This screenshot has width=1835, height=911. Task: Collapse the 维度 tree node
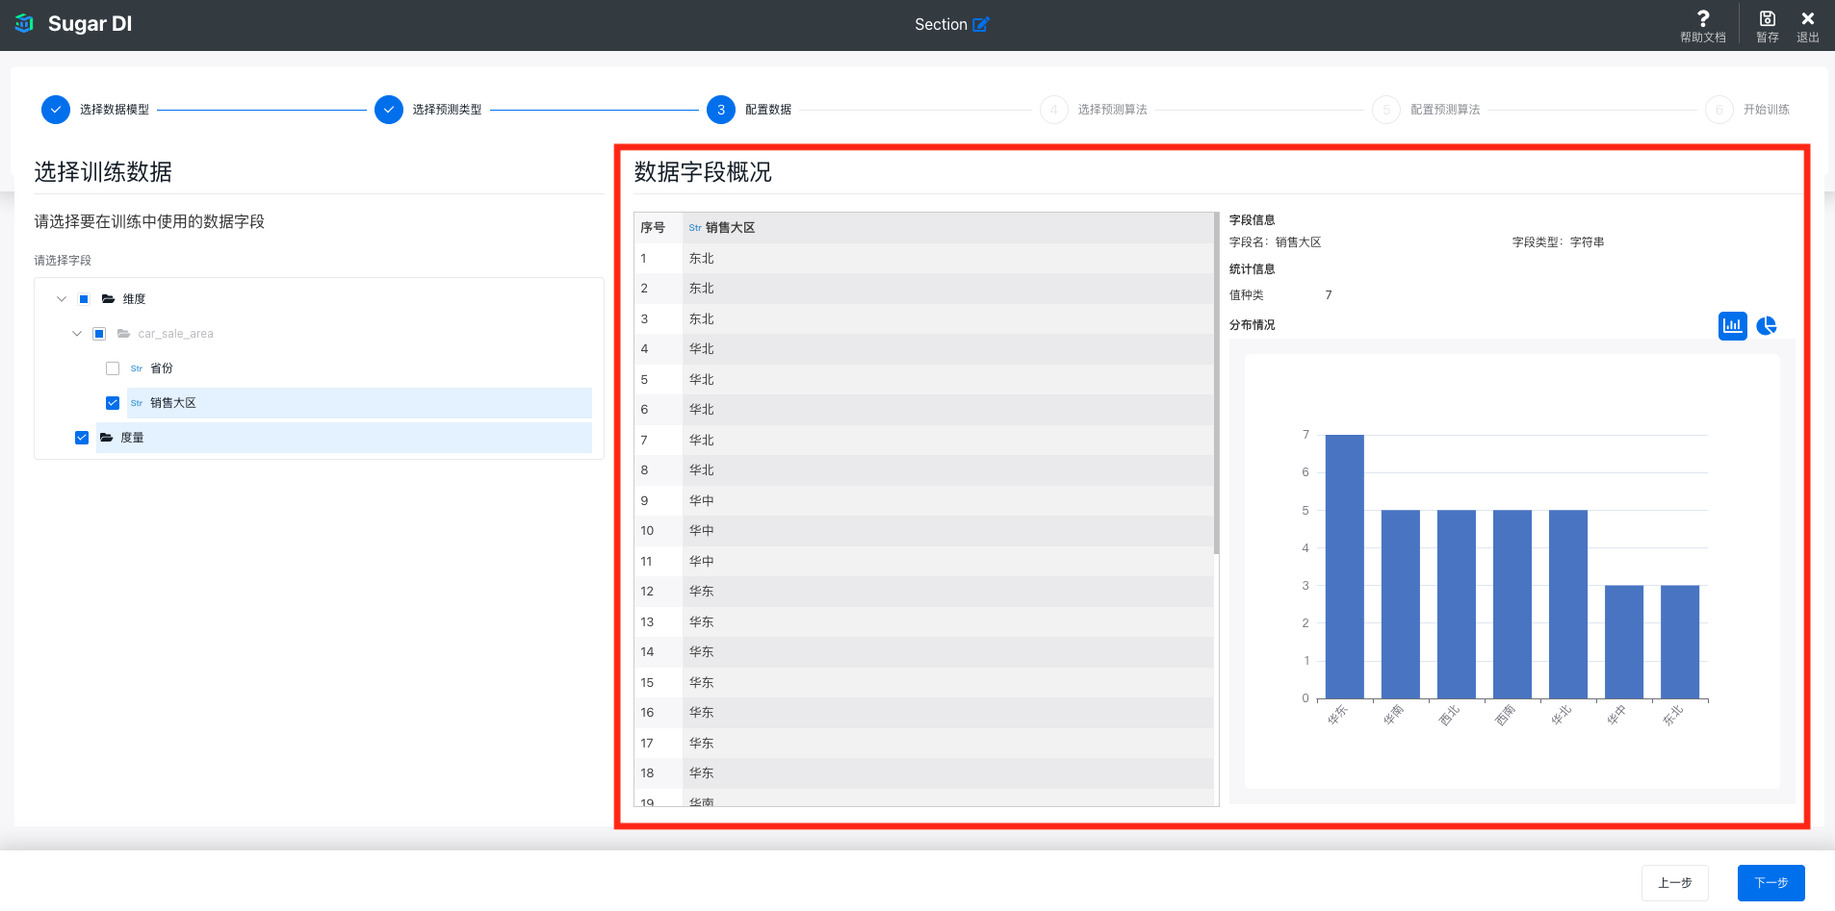point(62,299)
